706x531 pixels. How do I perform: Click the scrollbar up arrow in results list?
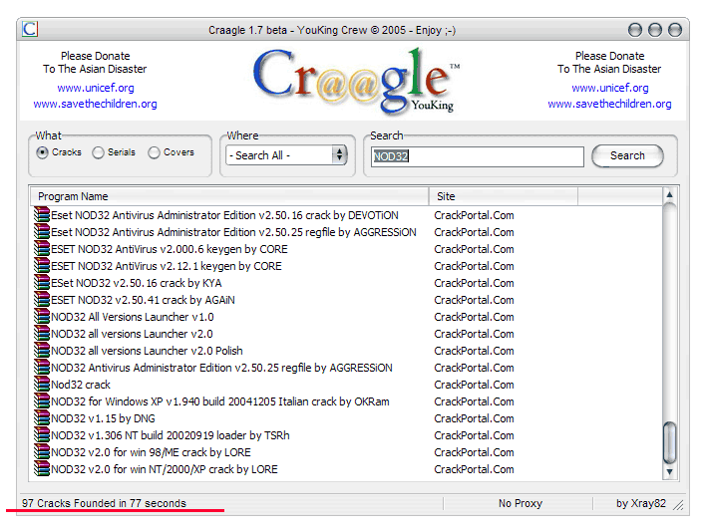669,195
